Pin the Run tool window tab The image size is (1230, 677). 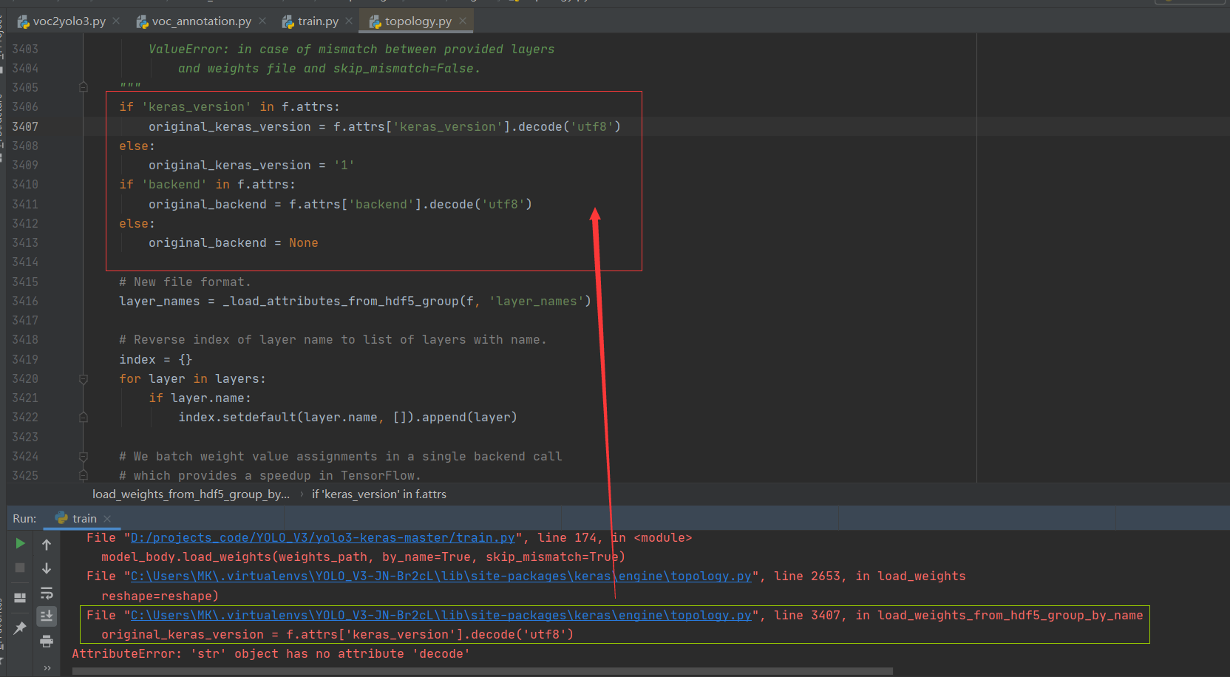20,627
